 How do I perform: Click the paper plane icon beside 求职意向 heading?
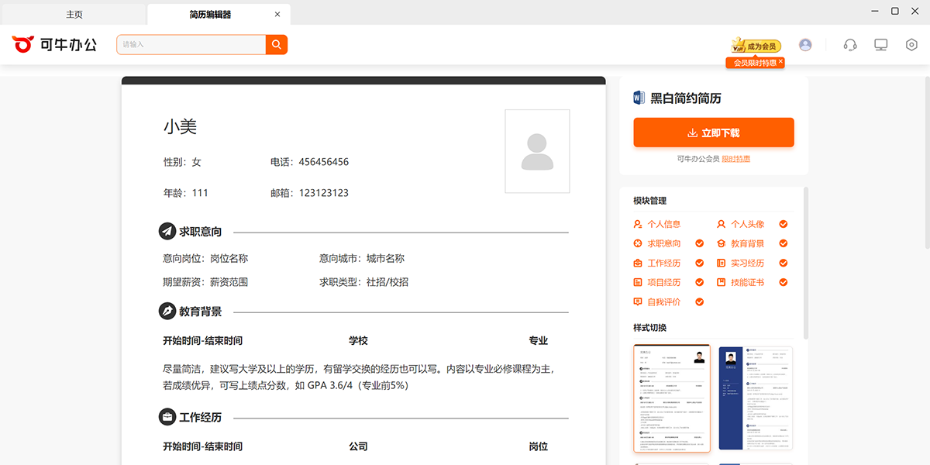tap(167, 231)
